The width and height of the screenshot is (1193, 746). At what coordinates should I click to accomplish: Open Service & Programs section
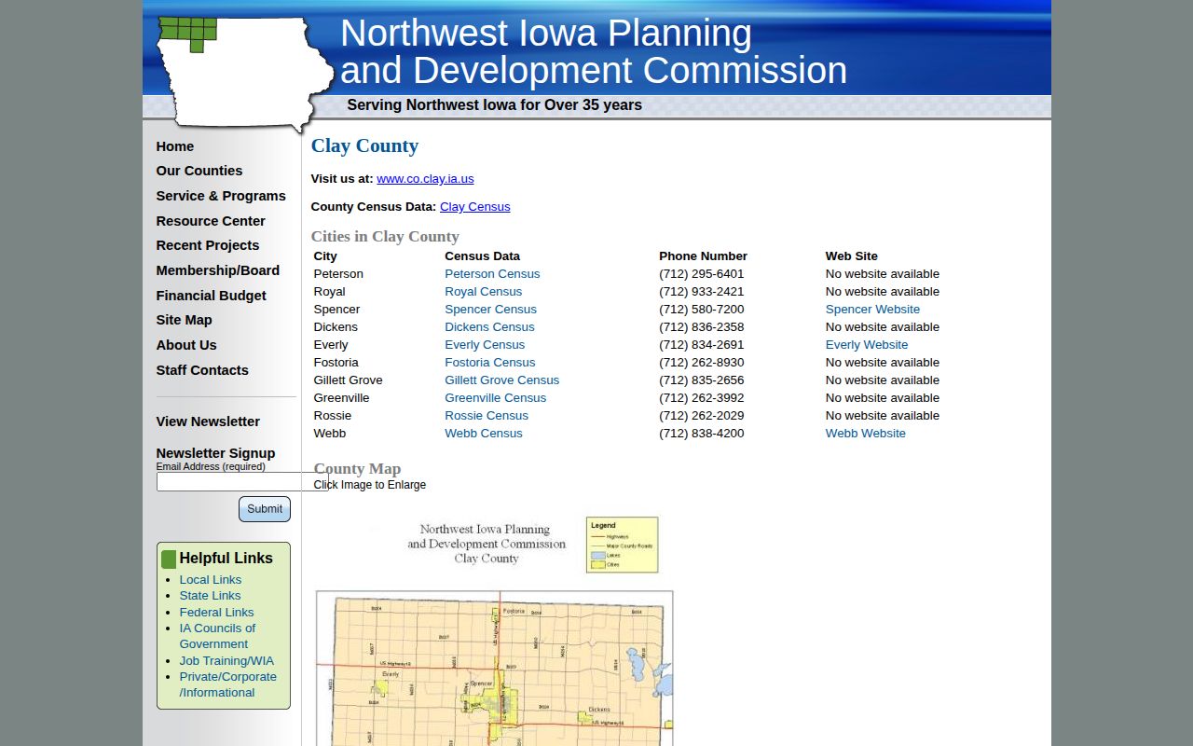[221, 196]
